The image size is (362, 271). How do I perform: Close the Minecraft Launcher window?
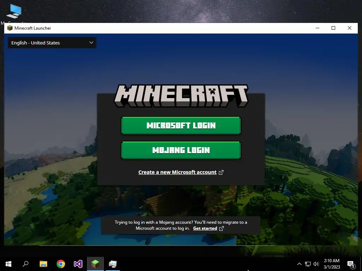tap(350, 28)
